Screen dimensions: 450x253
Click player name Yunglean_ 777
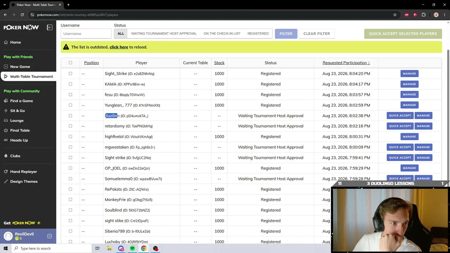(118, 105)
